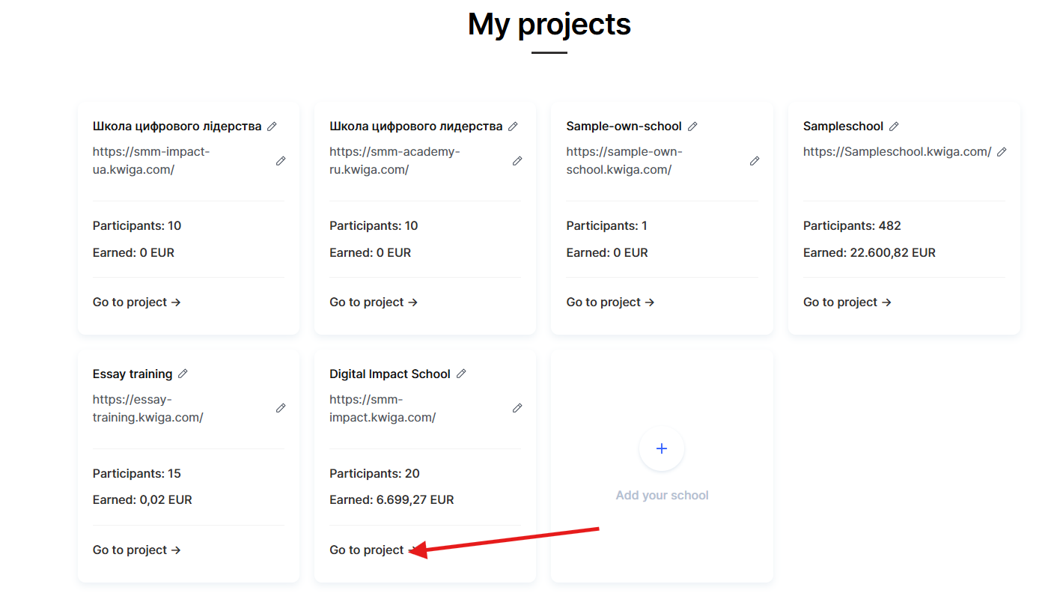Rename Sampleschool project using pencil icon
Image resolution: width=1057 pixels, height=593 pixels.
tap(894, 127)
